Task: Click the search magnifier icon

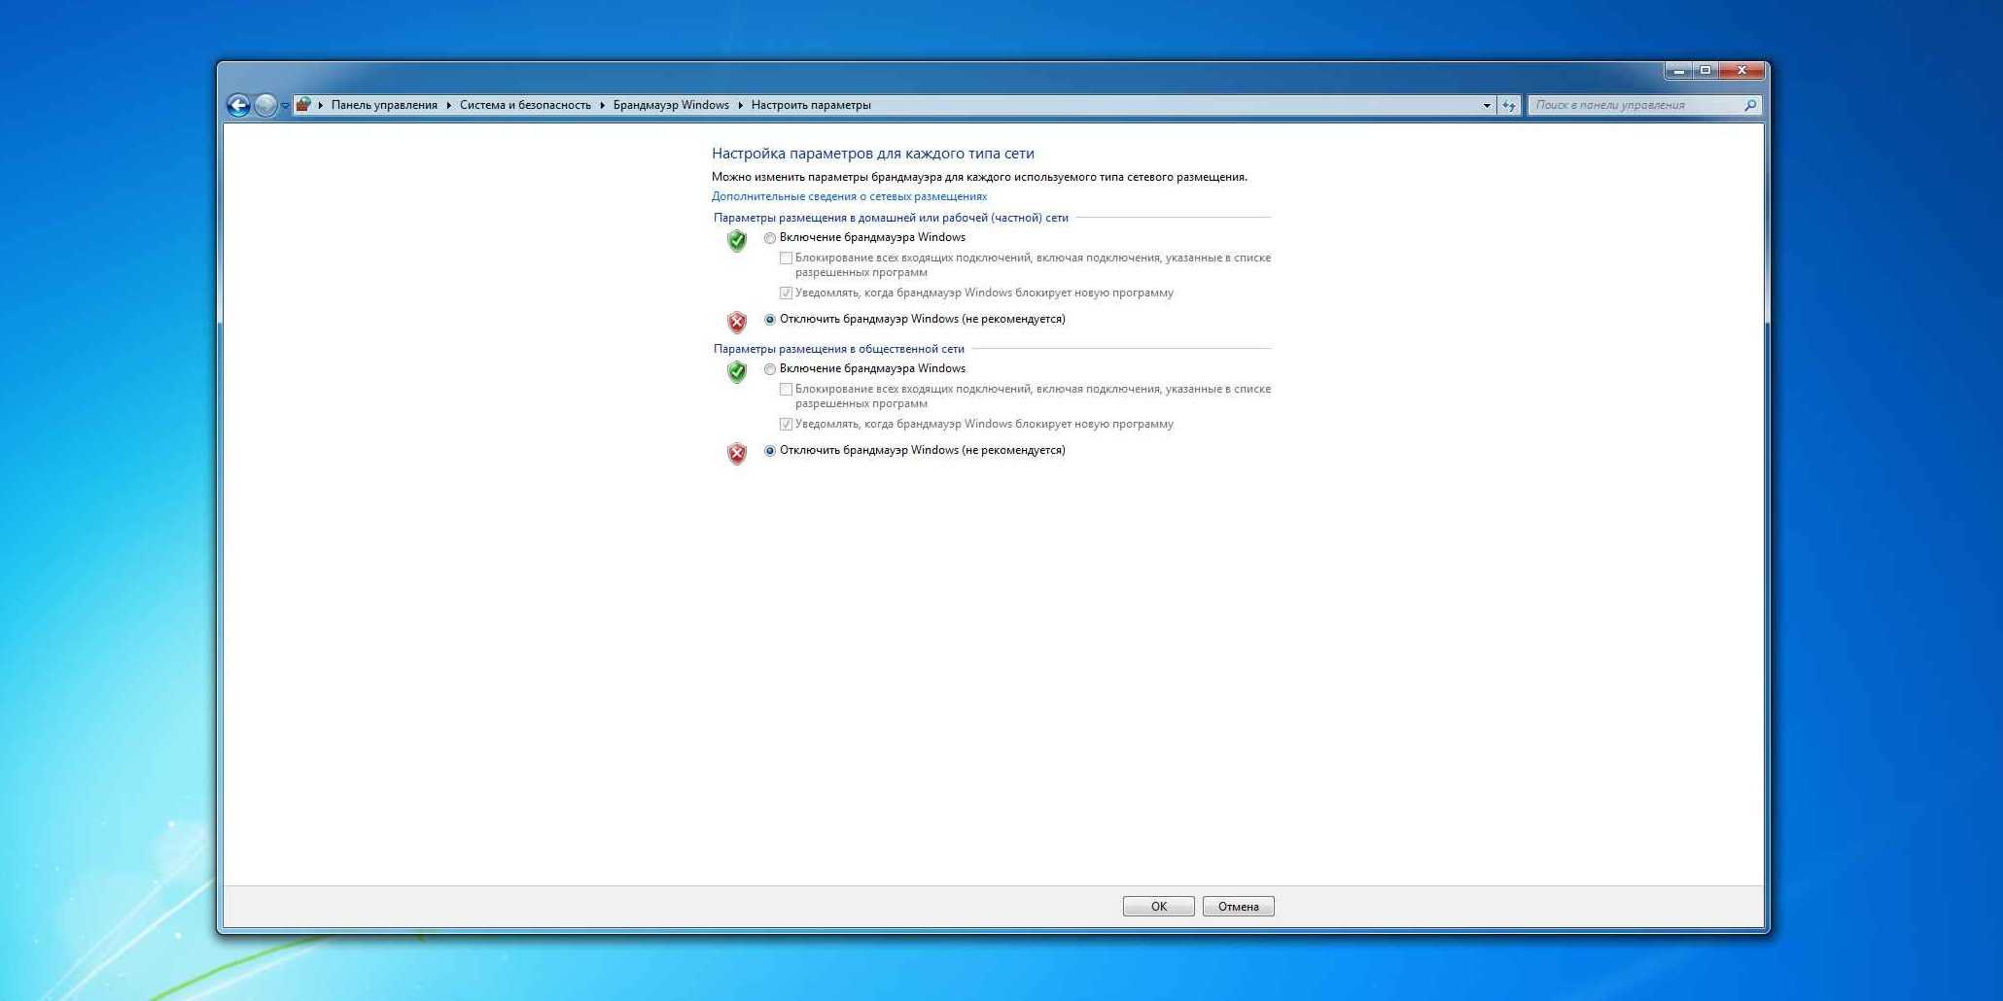Action: 1750,105
